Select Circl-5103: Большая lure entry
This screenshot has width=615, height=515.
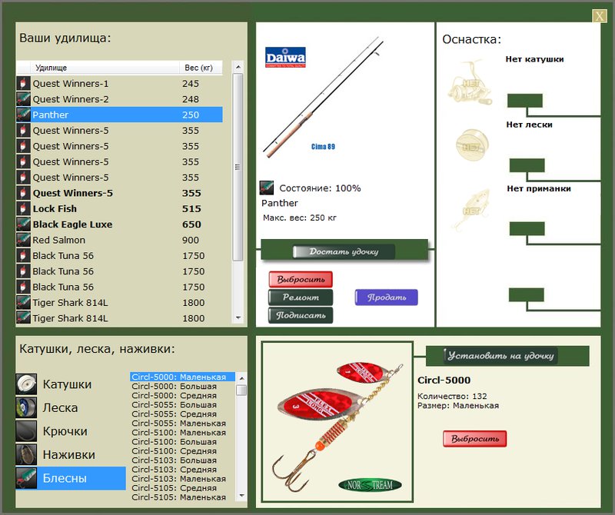coord(182,460)
